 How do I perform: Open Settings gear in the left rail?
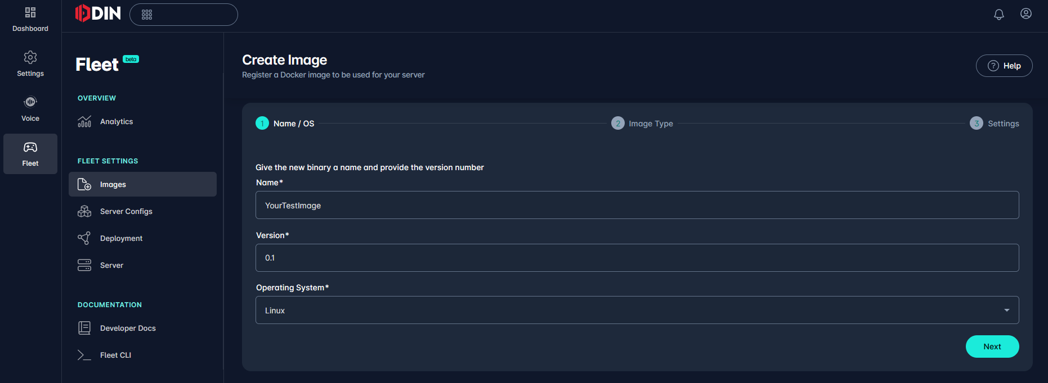click(x=30, y=64)
